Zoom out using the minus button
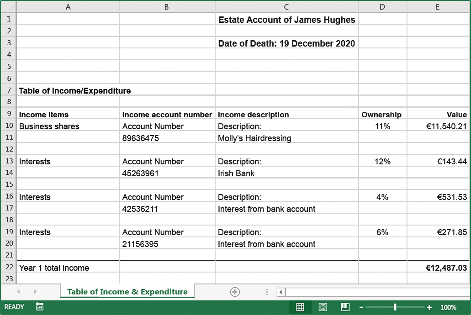Viewport: 471px width, 315px height. [360, 307]
